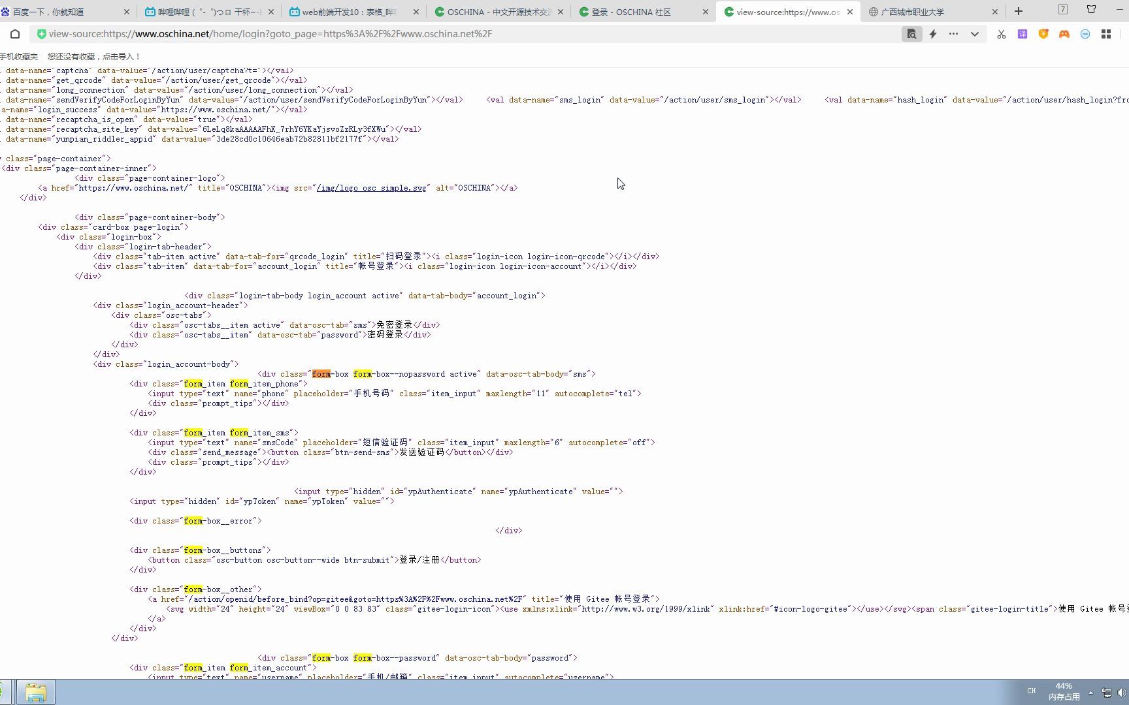Click the green start orb on the taskbar
Viewport: 1129px width, 705px height.
(3, 692)
